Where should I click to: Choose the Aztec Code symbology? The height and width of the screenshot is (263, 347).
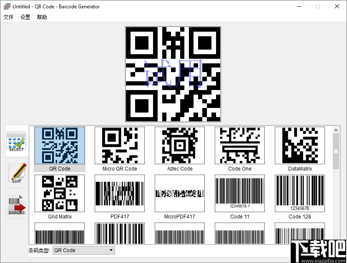[x=179, y=145]
